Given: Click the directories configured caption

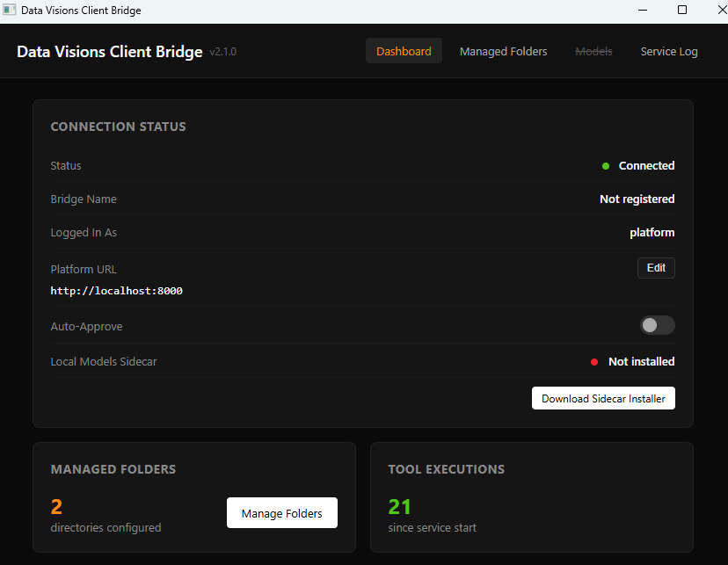Looking at the screenshot, I should click(x=106, y=527).
